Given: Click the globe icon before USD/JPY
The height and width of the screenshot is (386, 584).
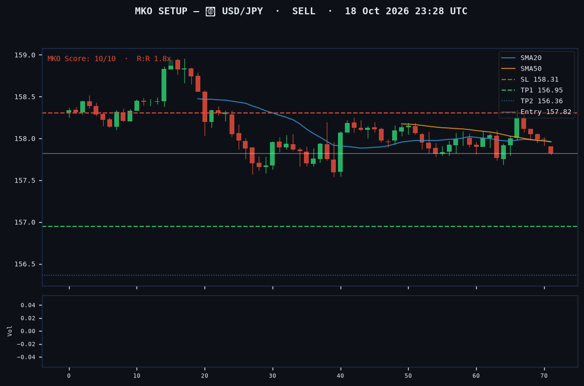Looking at the screenshot, I should pyautogui.click(x=210, y=12).
